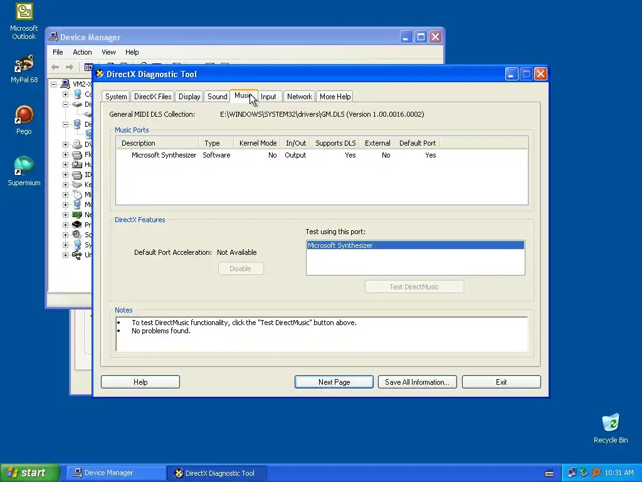This screenshot has height=482, width=642.
Task: Click the Test DirectMusic button
Action: pos(414,287)
